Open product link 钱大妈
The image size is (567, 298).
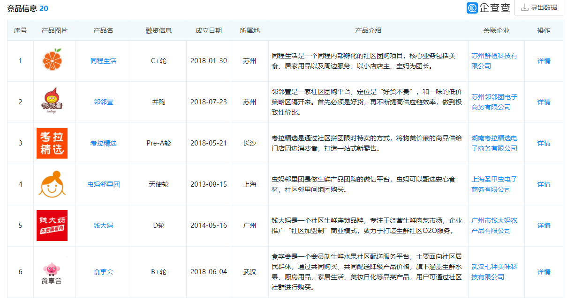[x=104, y=225]
